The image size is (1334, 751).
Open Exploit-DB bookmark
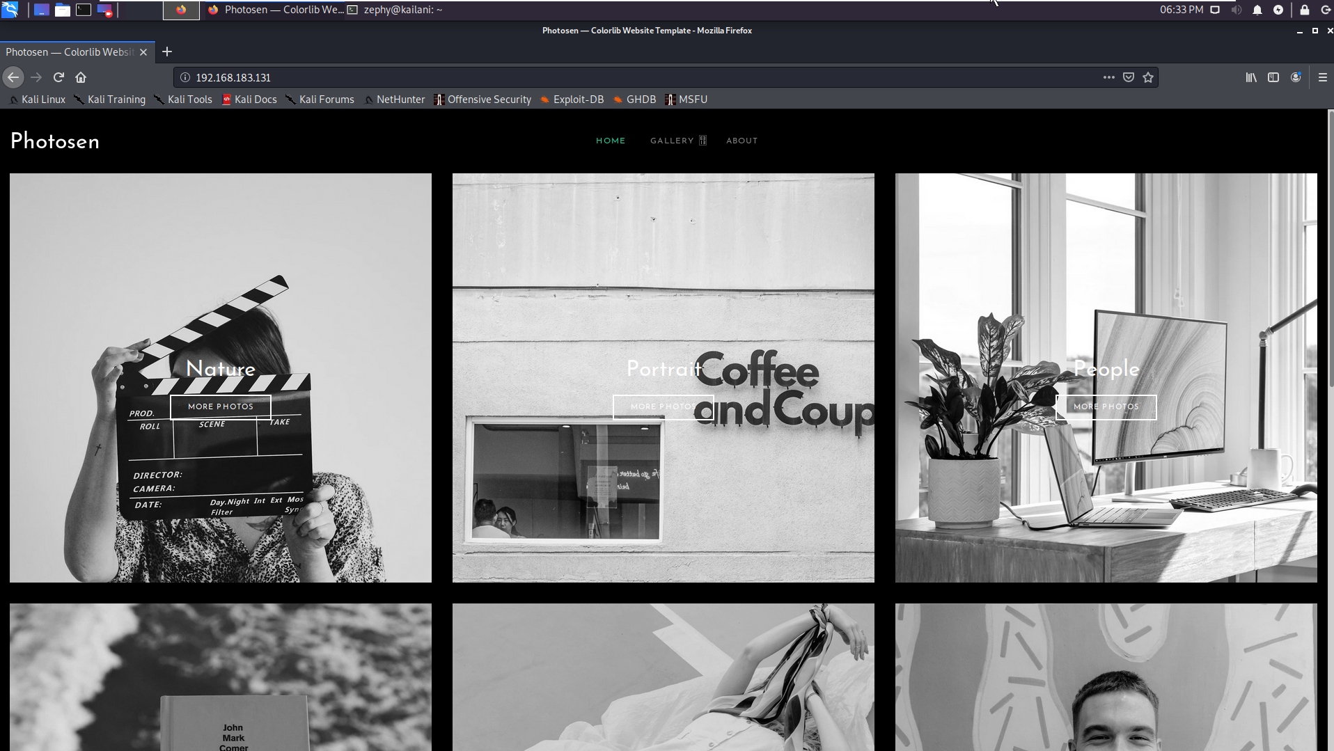(x=572, y=100)
